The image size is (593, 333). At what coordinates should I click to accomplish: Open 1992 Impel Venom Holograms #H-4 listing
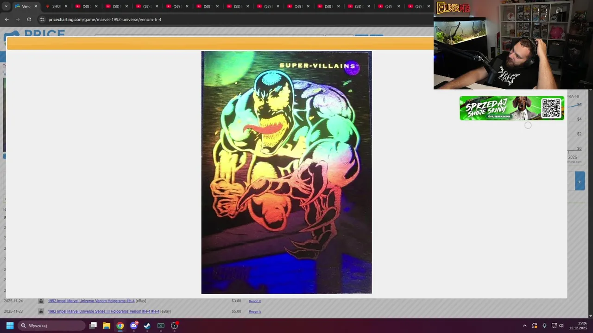coord(91,301)
